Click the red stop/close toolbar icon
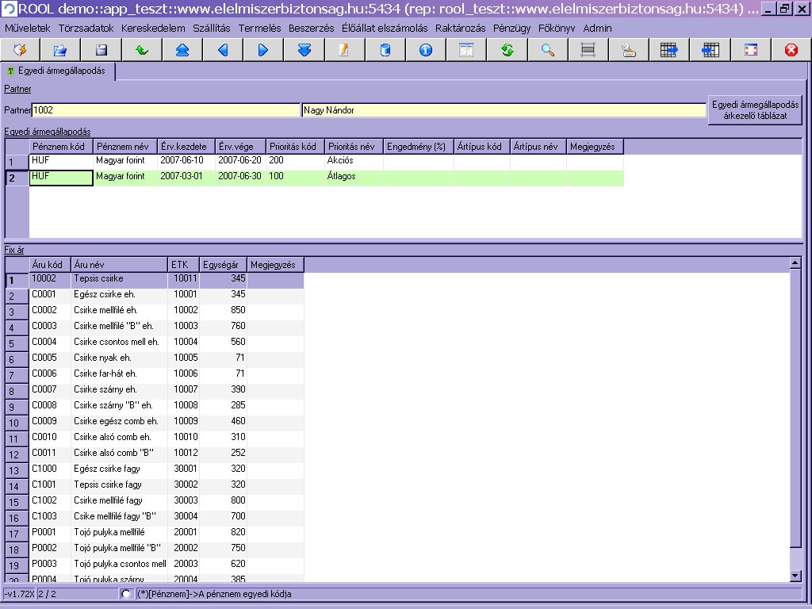Screen dimensions: 812x609 coord(791,50)
